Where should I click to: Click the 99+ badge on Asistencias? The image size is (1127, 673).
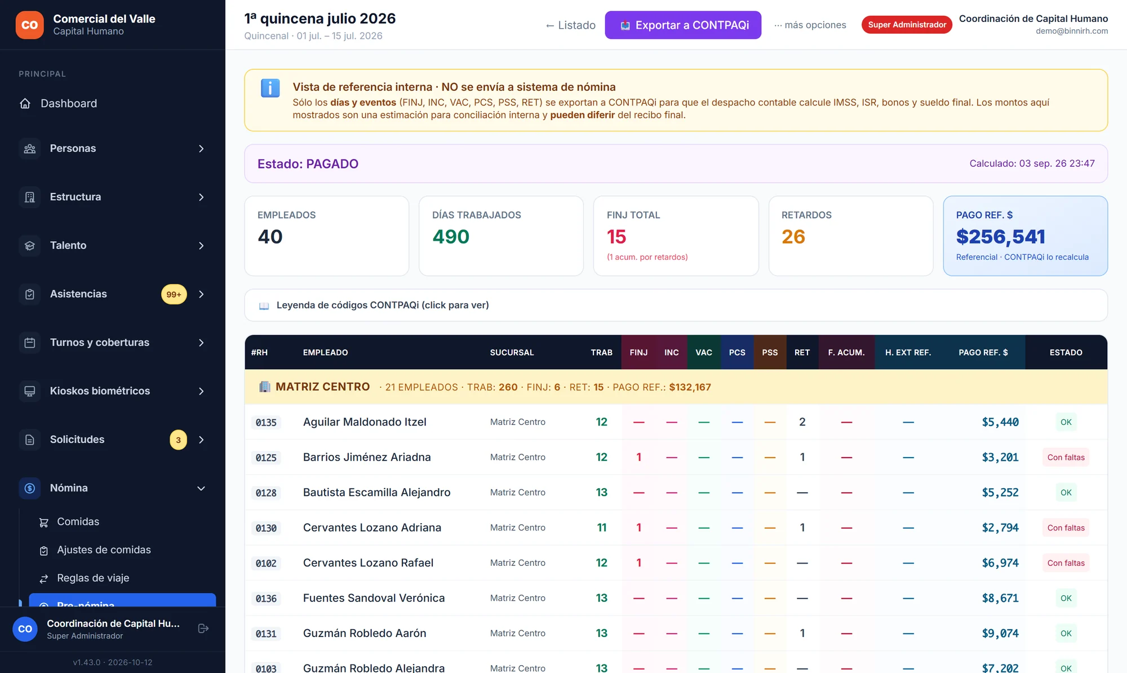click(174, 294)
